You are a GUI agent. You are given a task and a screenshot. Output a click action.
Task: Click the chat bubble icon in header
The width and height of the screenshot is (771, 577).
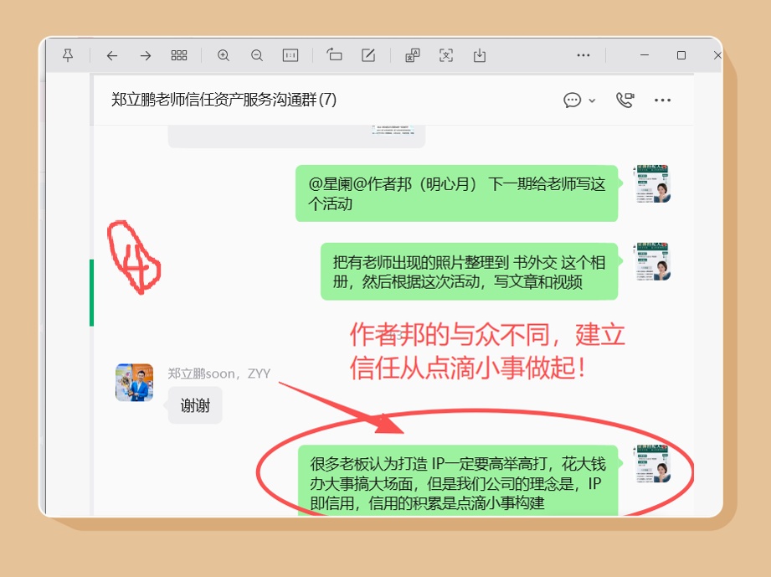pos(573,100)
